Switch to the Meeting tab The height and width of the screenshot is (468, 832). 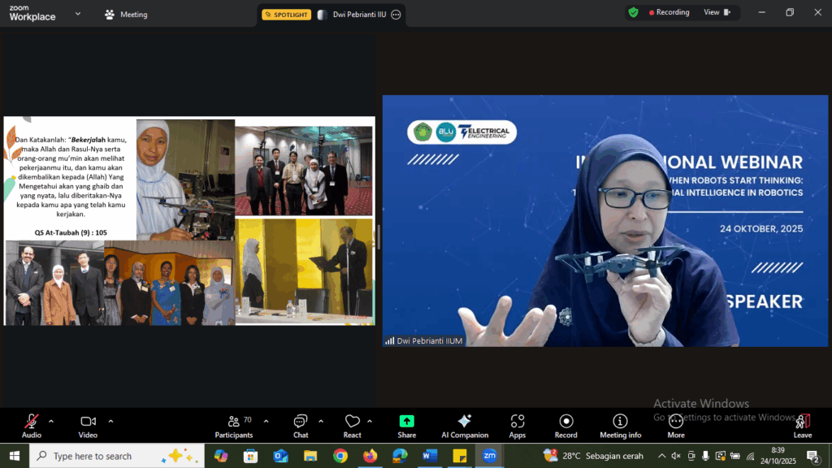click(127, 15)
